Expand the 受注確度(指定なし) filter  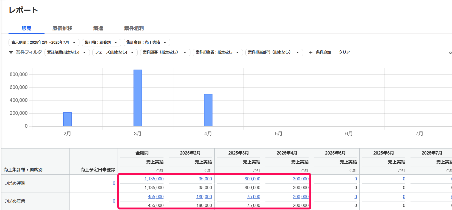(67, 52)
